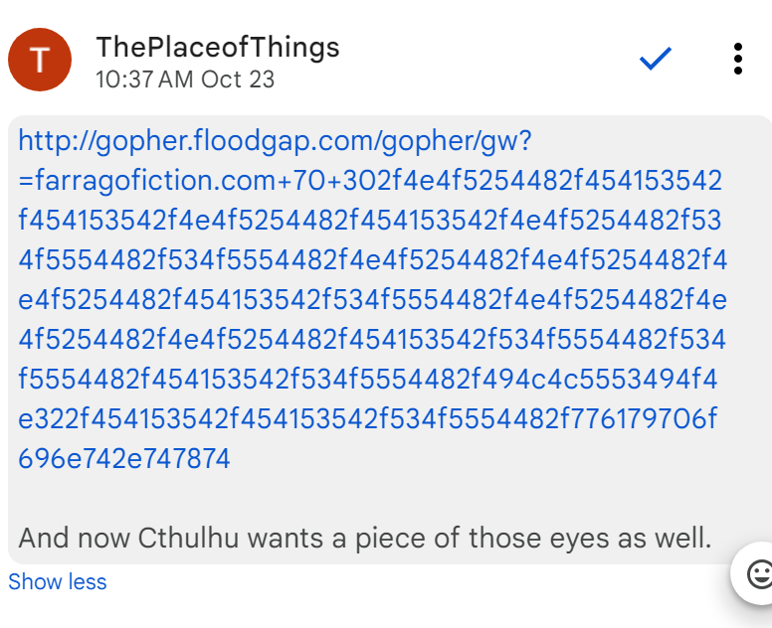
Task: Click ThePlaceofThings username
Action: tap(218, 47)
